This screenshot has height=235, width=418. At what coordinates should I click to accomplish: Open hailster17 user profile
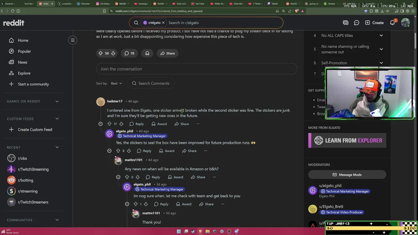[x=115, y=101]
